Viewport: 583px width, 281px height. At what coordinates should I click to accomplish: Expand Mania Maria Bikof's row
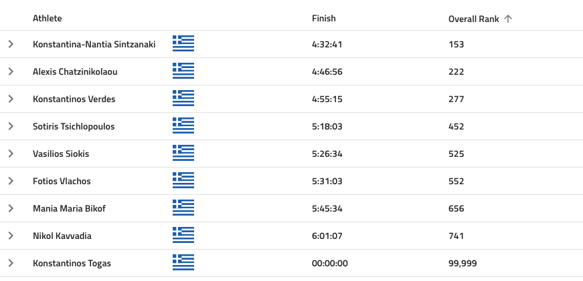point(11,208)
